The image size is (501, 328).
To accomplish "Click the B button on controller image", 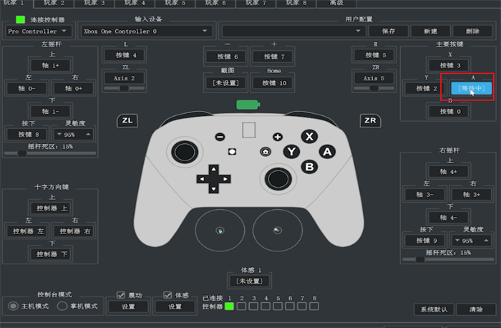I will (x=309, y=167).
